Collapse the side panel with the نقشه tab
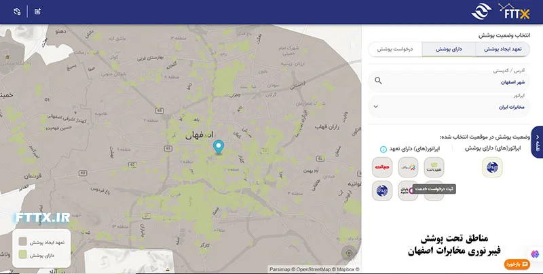 (537, 142)
